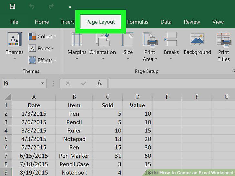Click the formula bar Cancel X icon
The image size is (235, 176).
pos(68,83)
